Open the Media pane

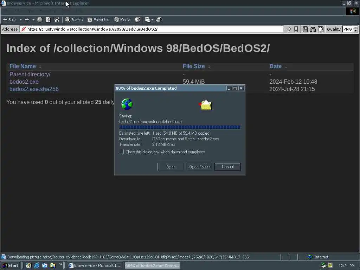pyautogui.click(x=122, y=20)
